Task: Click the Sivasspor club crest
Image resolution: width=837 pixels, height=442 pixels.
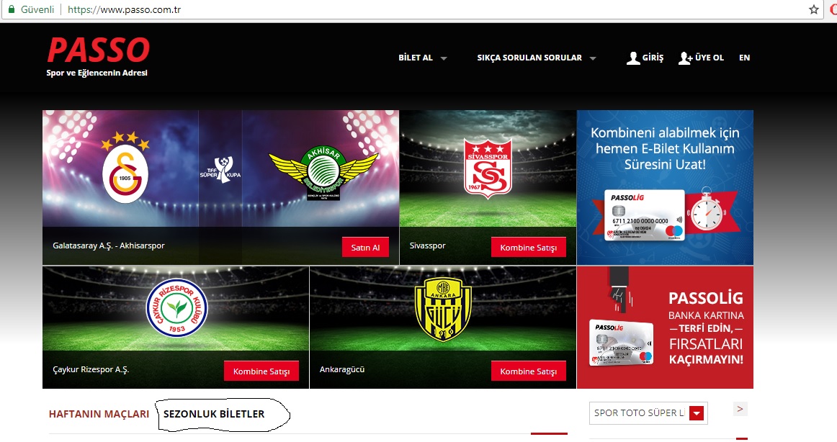Action: click(x=488, y=168)
